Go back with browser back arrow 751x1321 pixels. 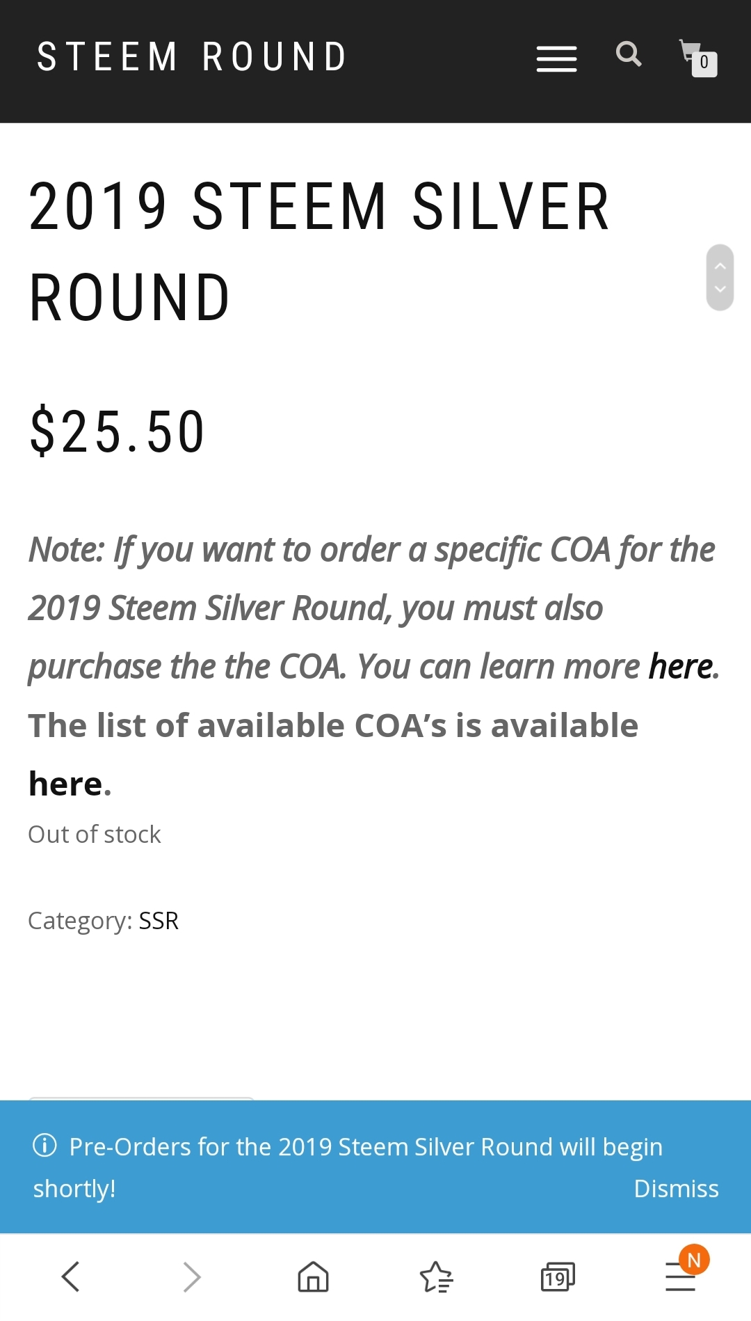pyautogui.click(x=71, y=1276)
